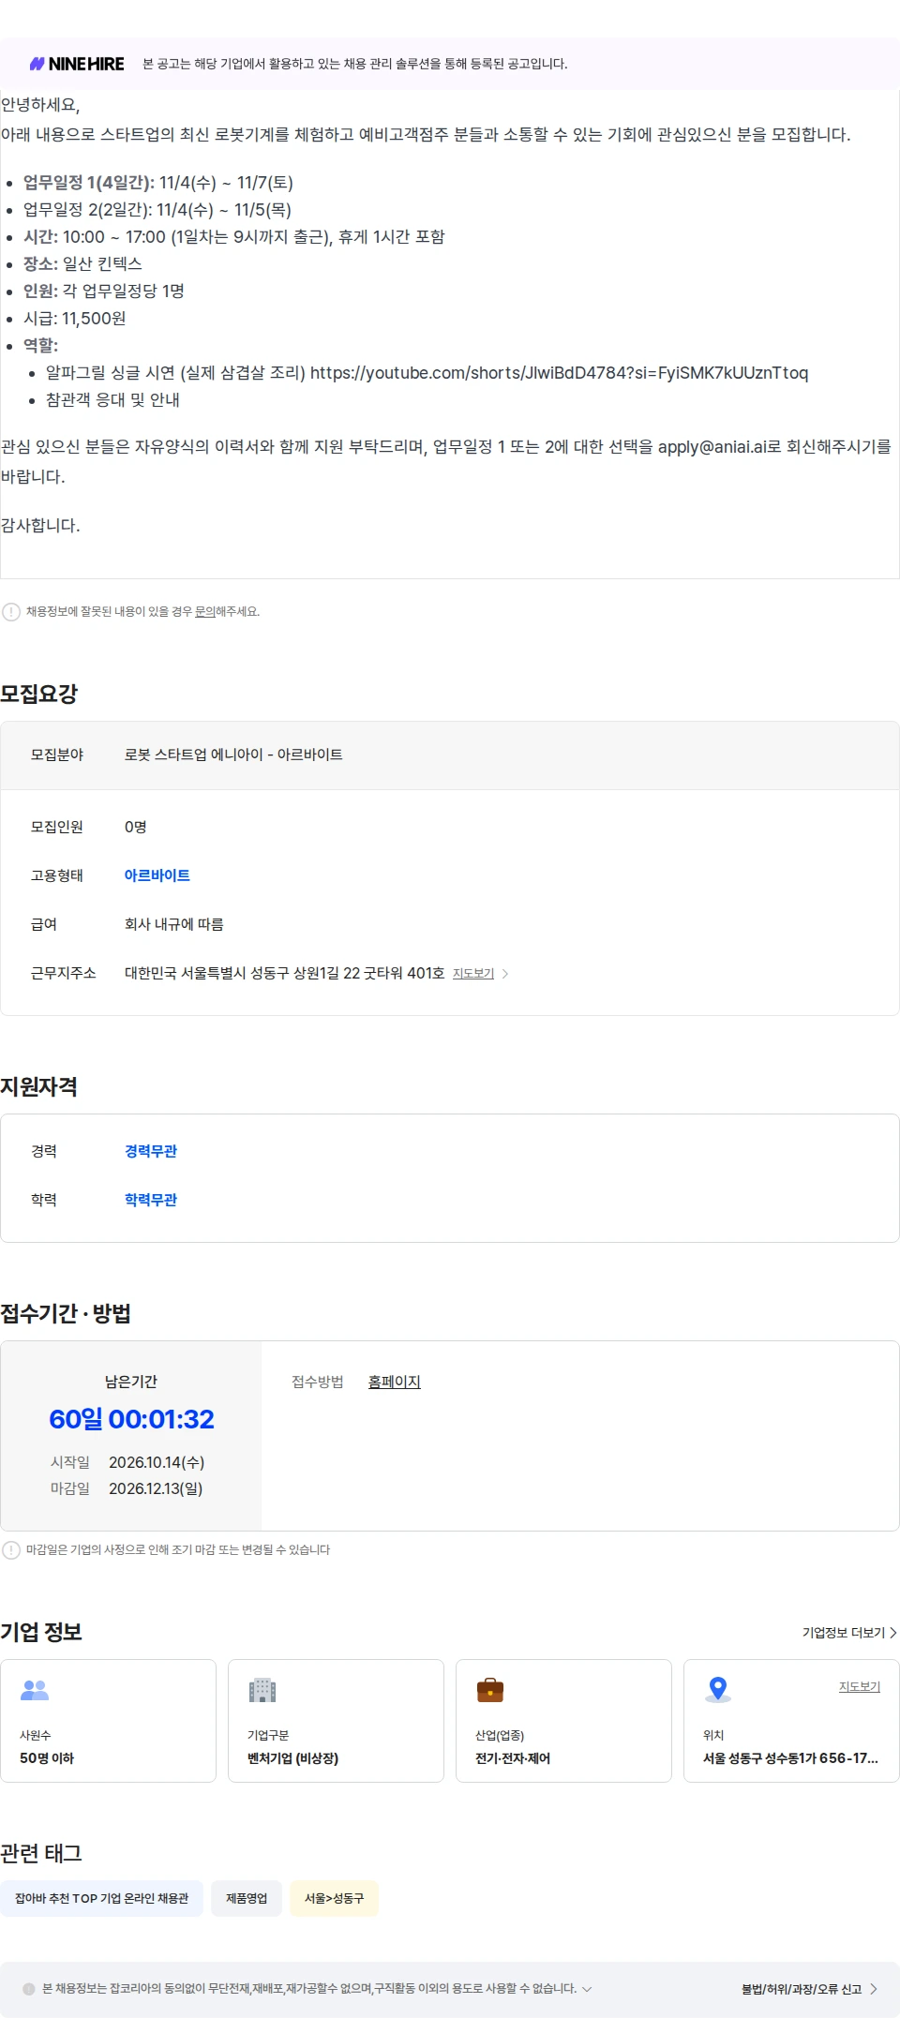Click the chevron after the address 지도보기
Image resolution: width=900 pixels, height=2018 pixels.
505,974
